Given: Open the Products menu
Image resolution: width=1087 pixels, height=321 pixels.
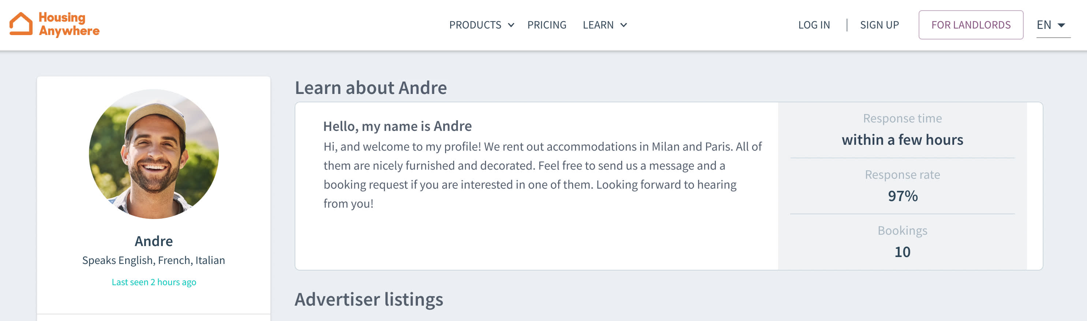Looking at the screenshot, I should (475, 25).
